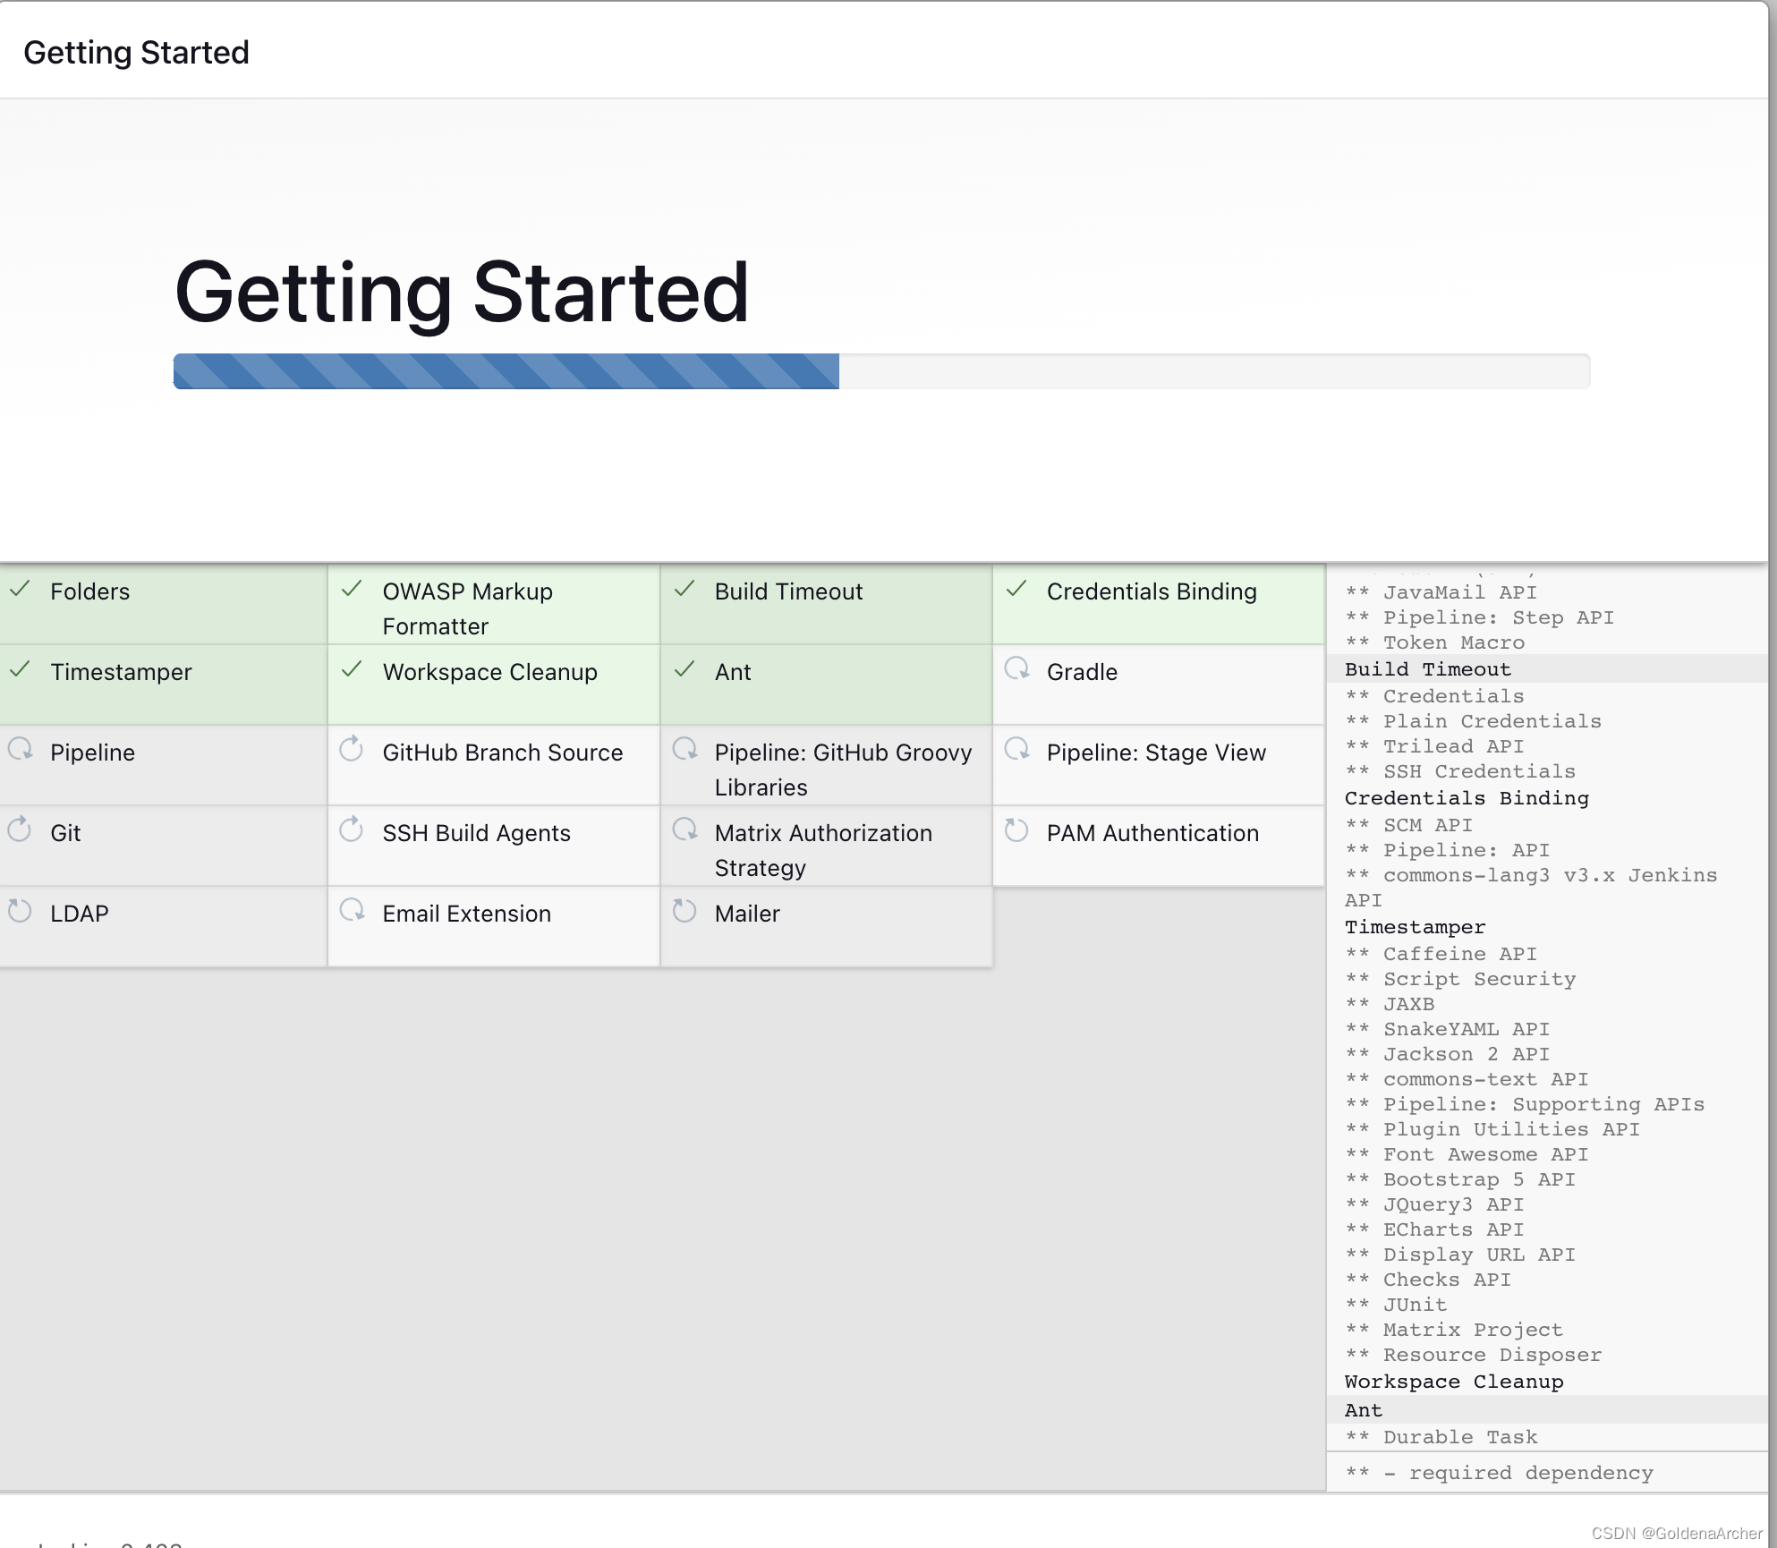Select the Folders plugin label
The height and width of the screenshot is (1548, 1777).
tap(89, 591)
